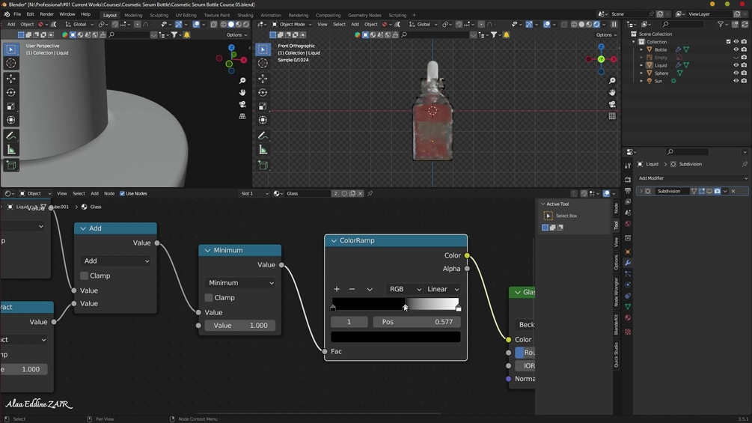Select the Cursor tool in left viewport
752x423 pixels.
tap(11, 64)
